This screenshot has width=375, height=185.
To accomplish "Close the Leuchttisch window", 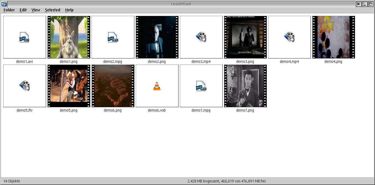I will (x=359, y=4).
